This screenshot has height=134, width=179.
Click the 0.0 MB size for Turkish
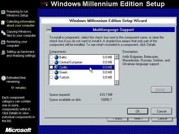pos(107,77)
